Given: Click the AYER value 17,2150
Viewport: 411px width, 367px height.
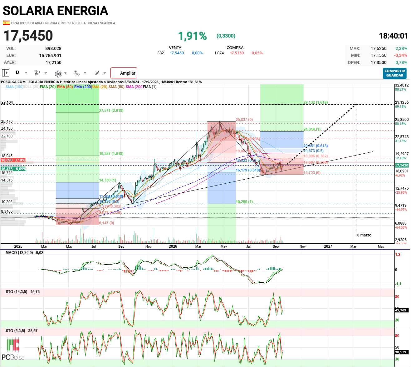Looking at the screenshot, I should coord(54,62).
